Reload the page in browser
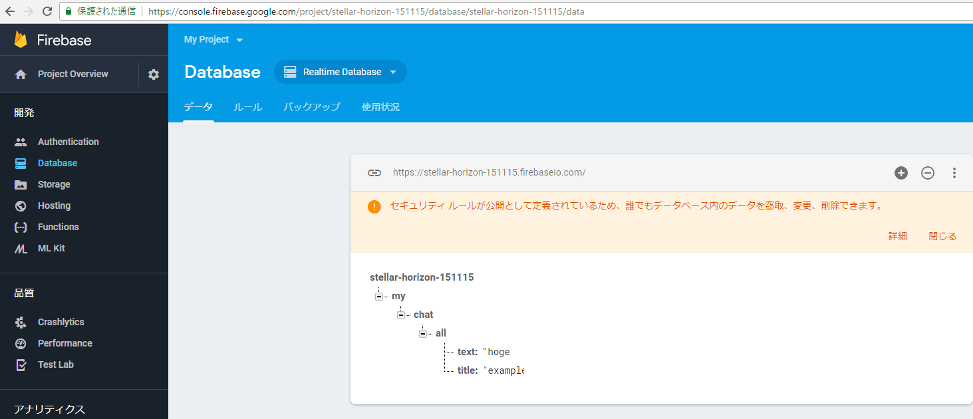This screenshot has height=419, width=973. (47, 11)
